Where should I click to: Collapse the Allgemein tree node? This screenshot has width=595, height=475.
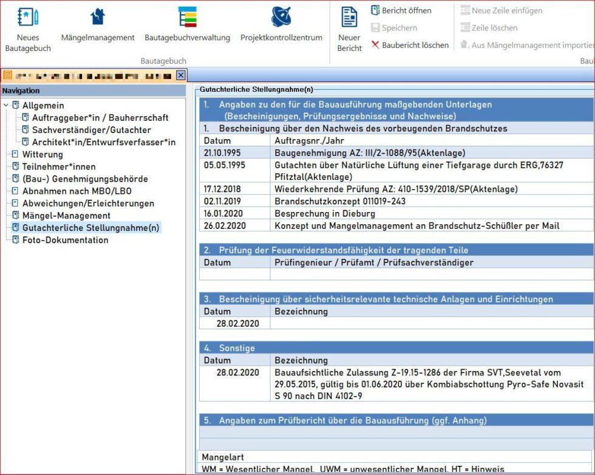5,106
